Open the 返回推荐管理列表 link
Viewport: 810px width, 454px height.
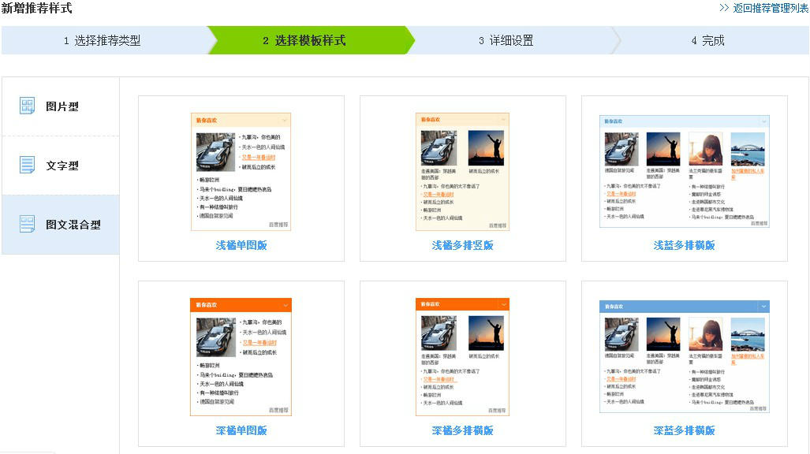[x=770, y=8]
